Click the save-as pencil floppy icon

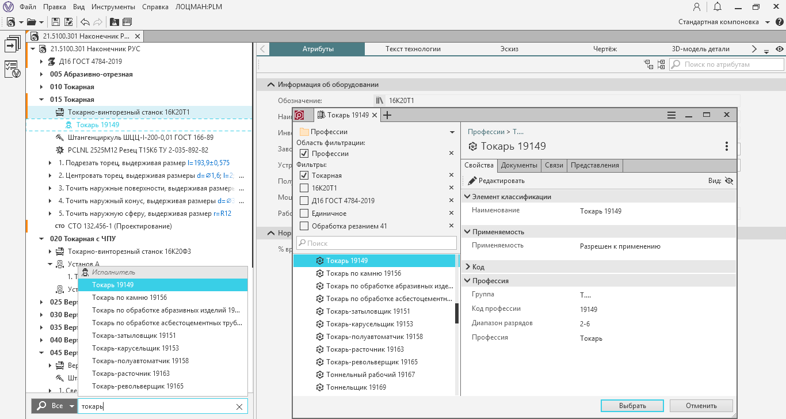(68, 22)
